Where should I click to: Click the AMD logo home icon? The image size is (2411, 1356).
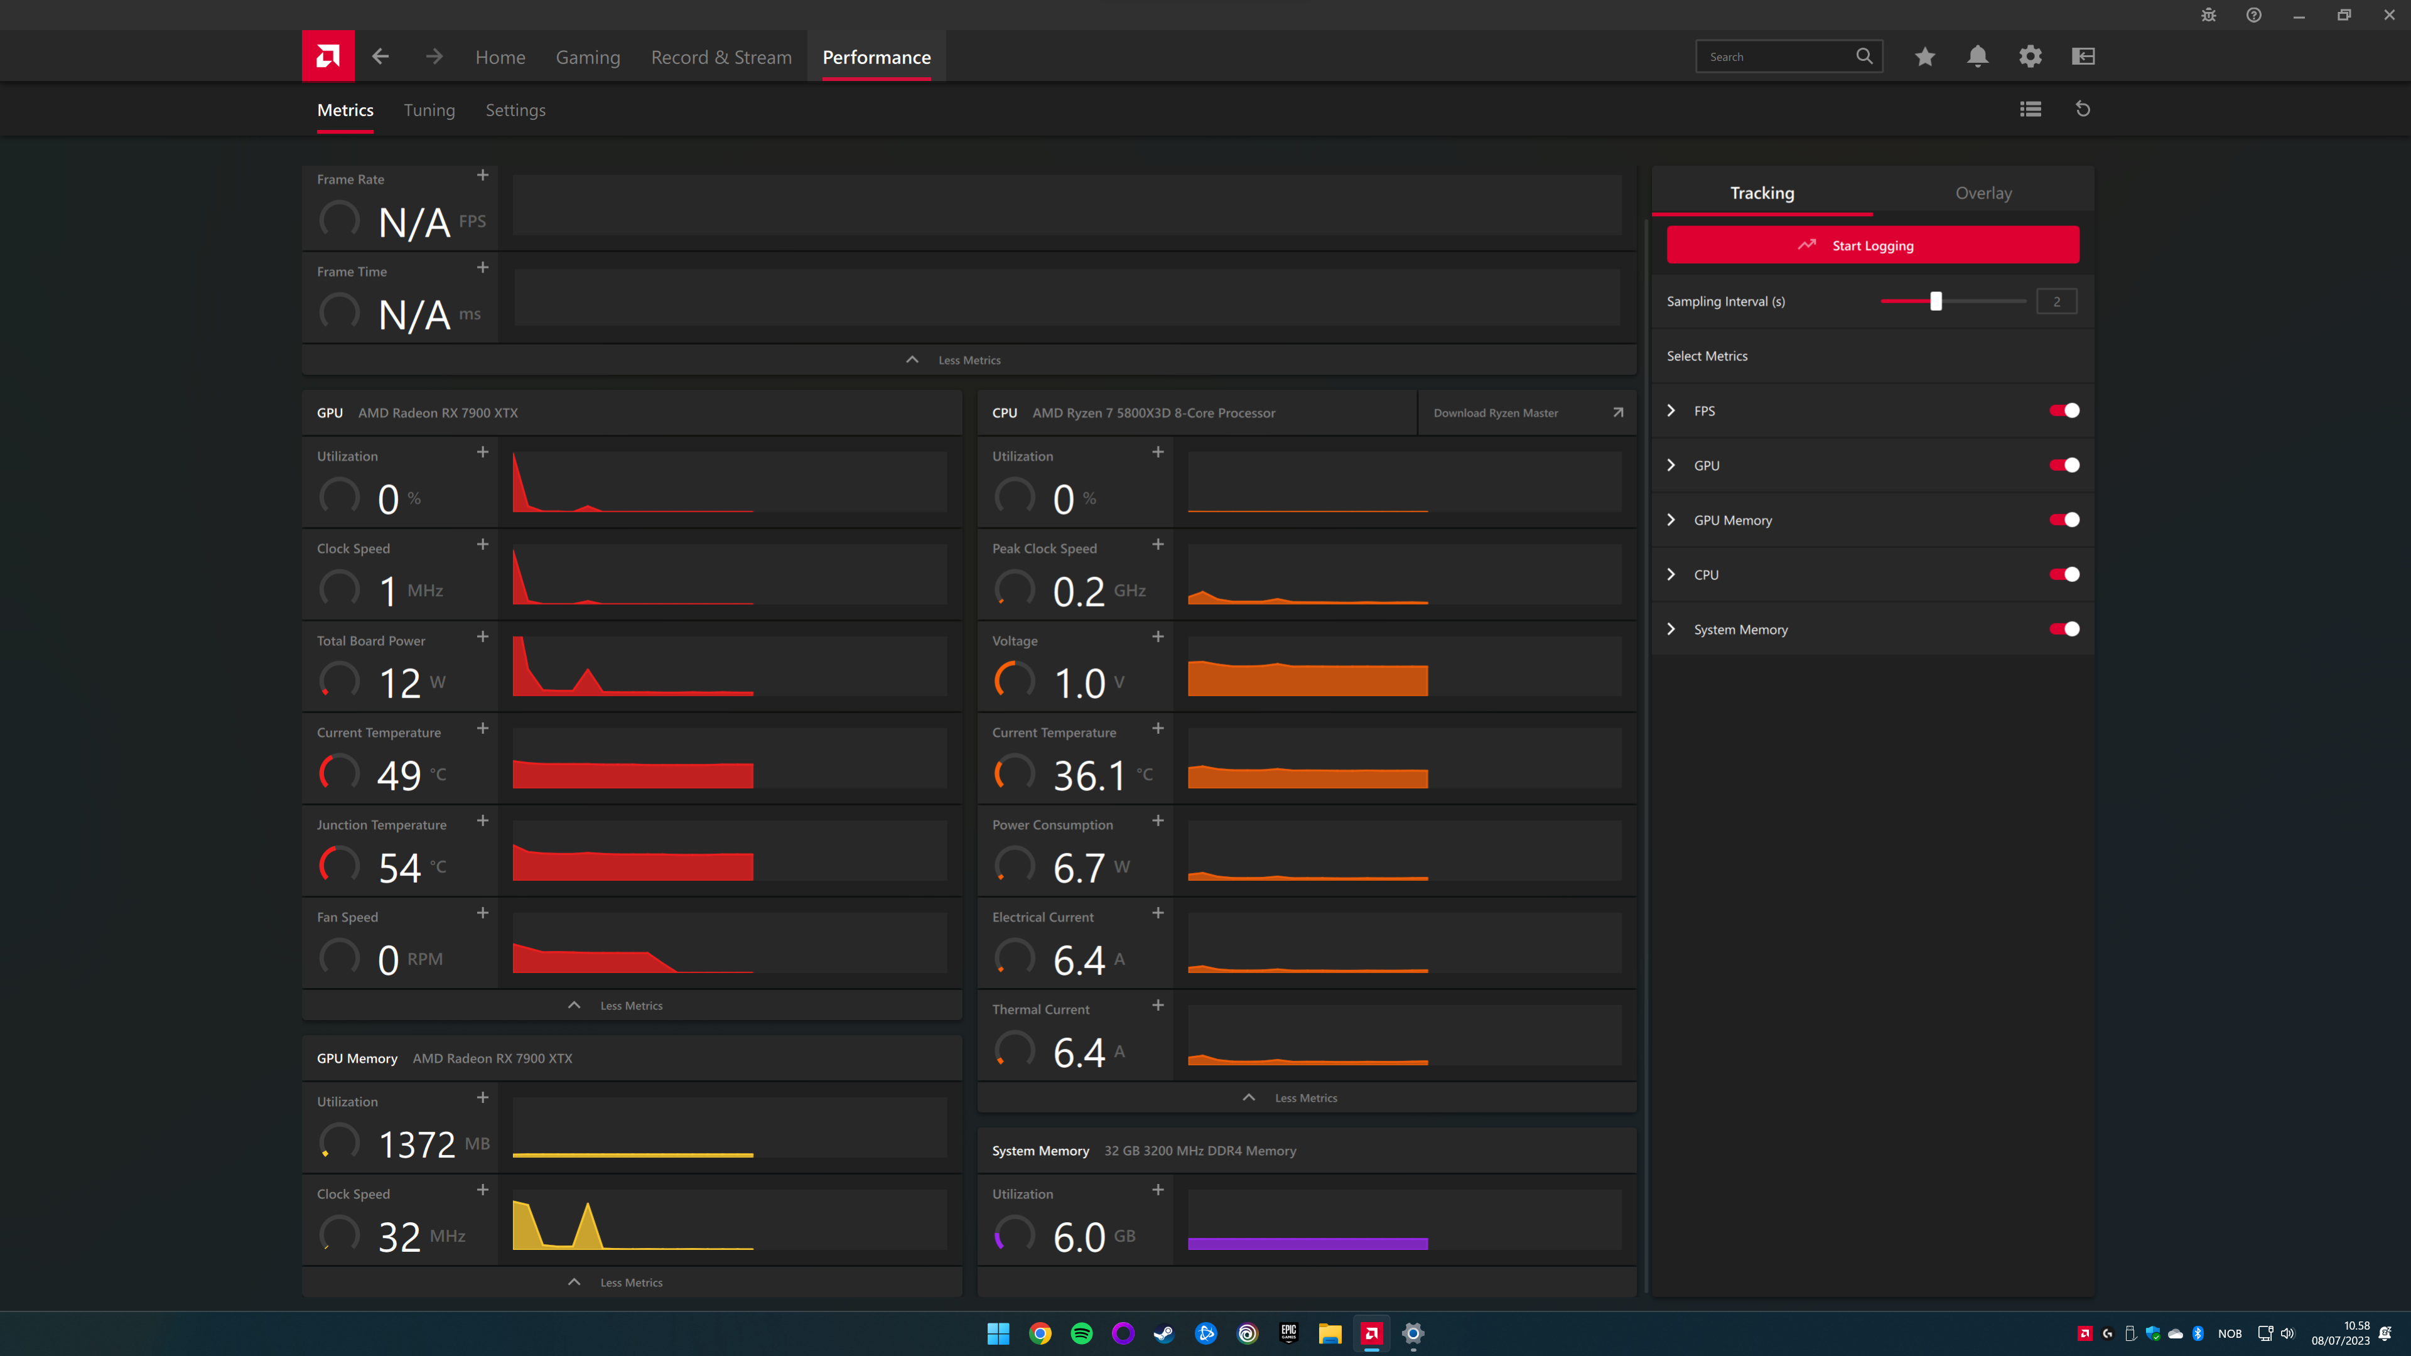[x=328, y=56]
